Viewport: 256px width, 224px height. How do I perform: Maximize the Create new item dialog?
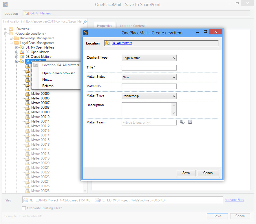(x=205, y=32)
